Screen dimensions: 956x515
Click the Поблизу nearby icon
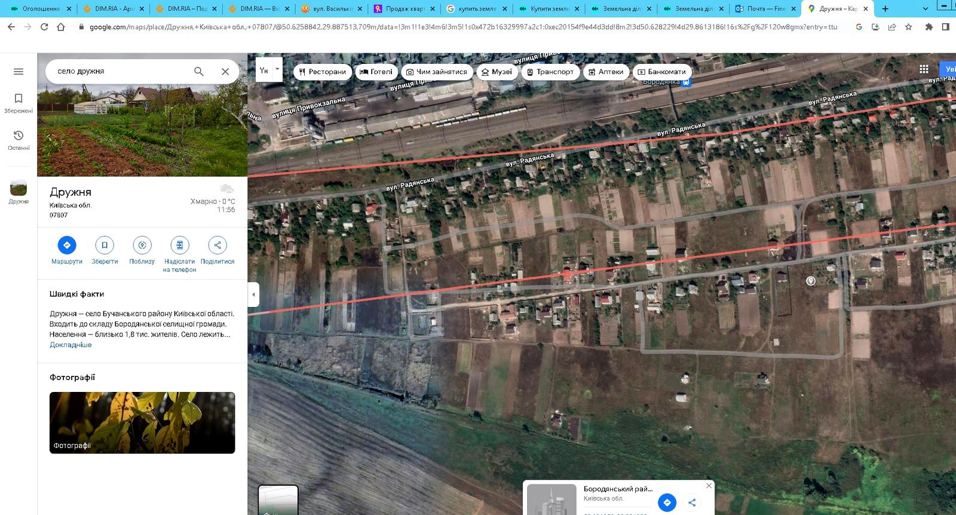coord(142,246)
